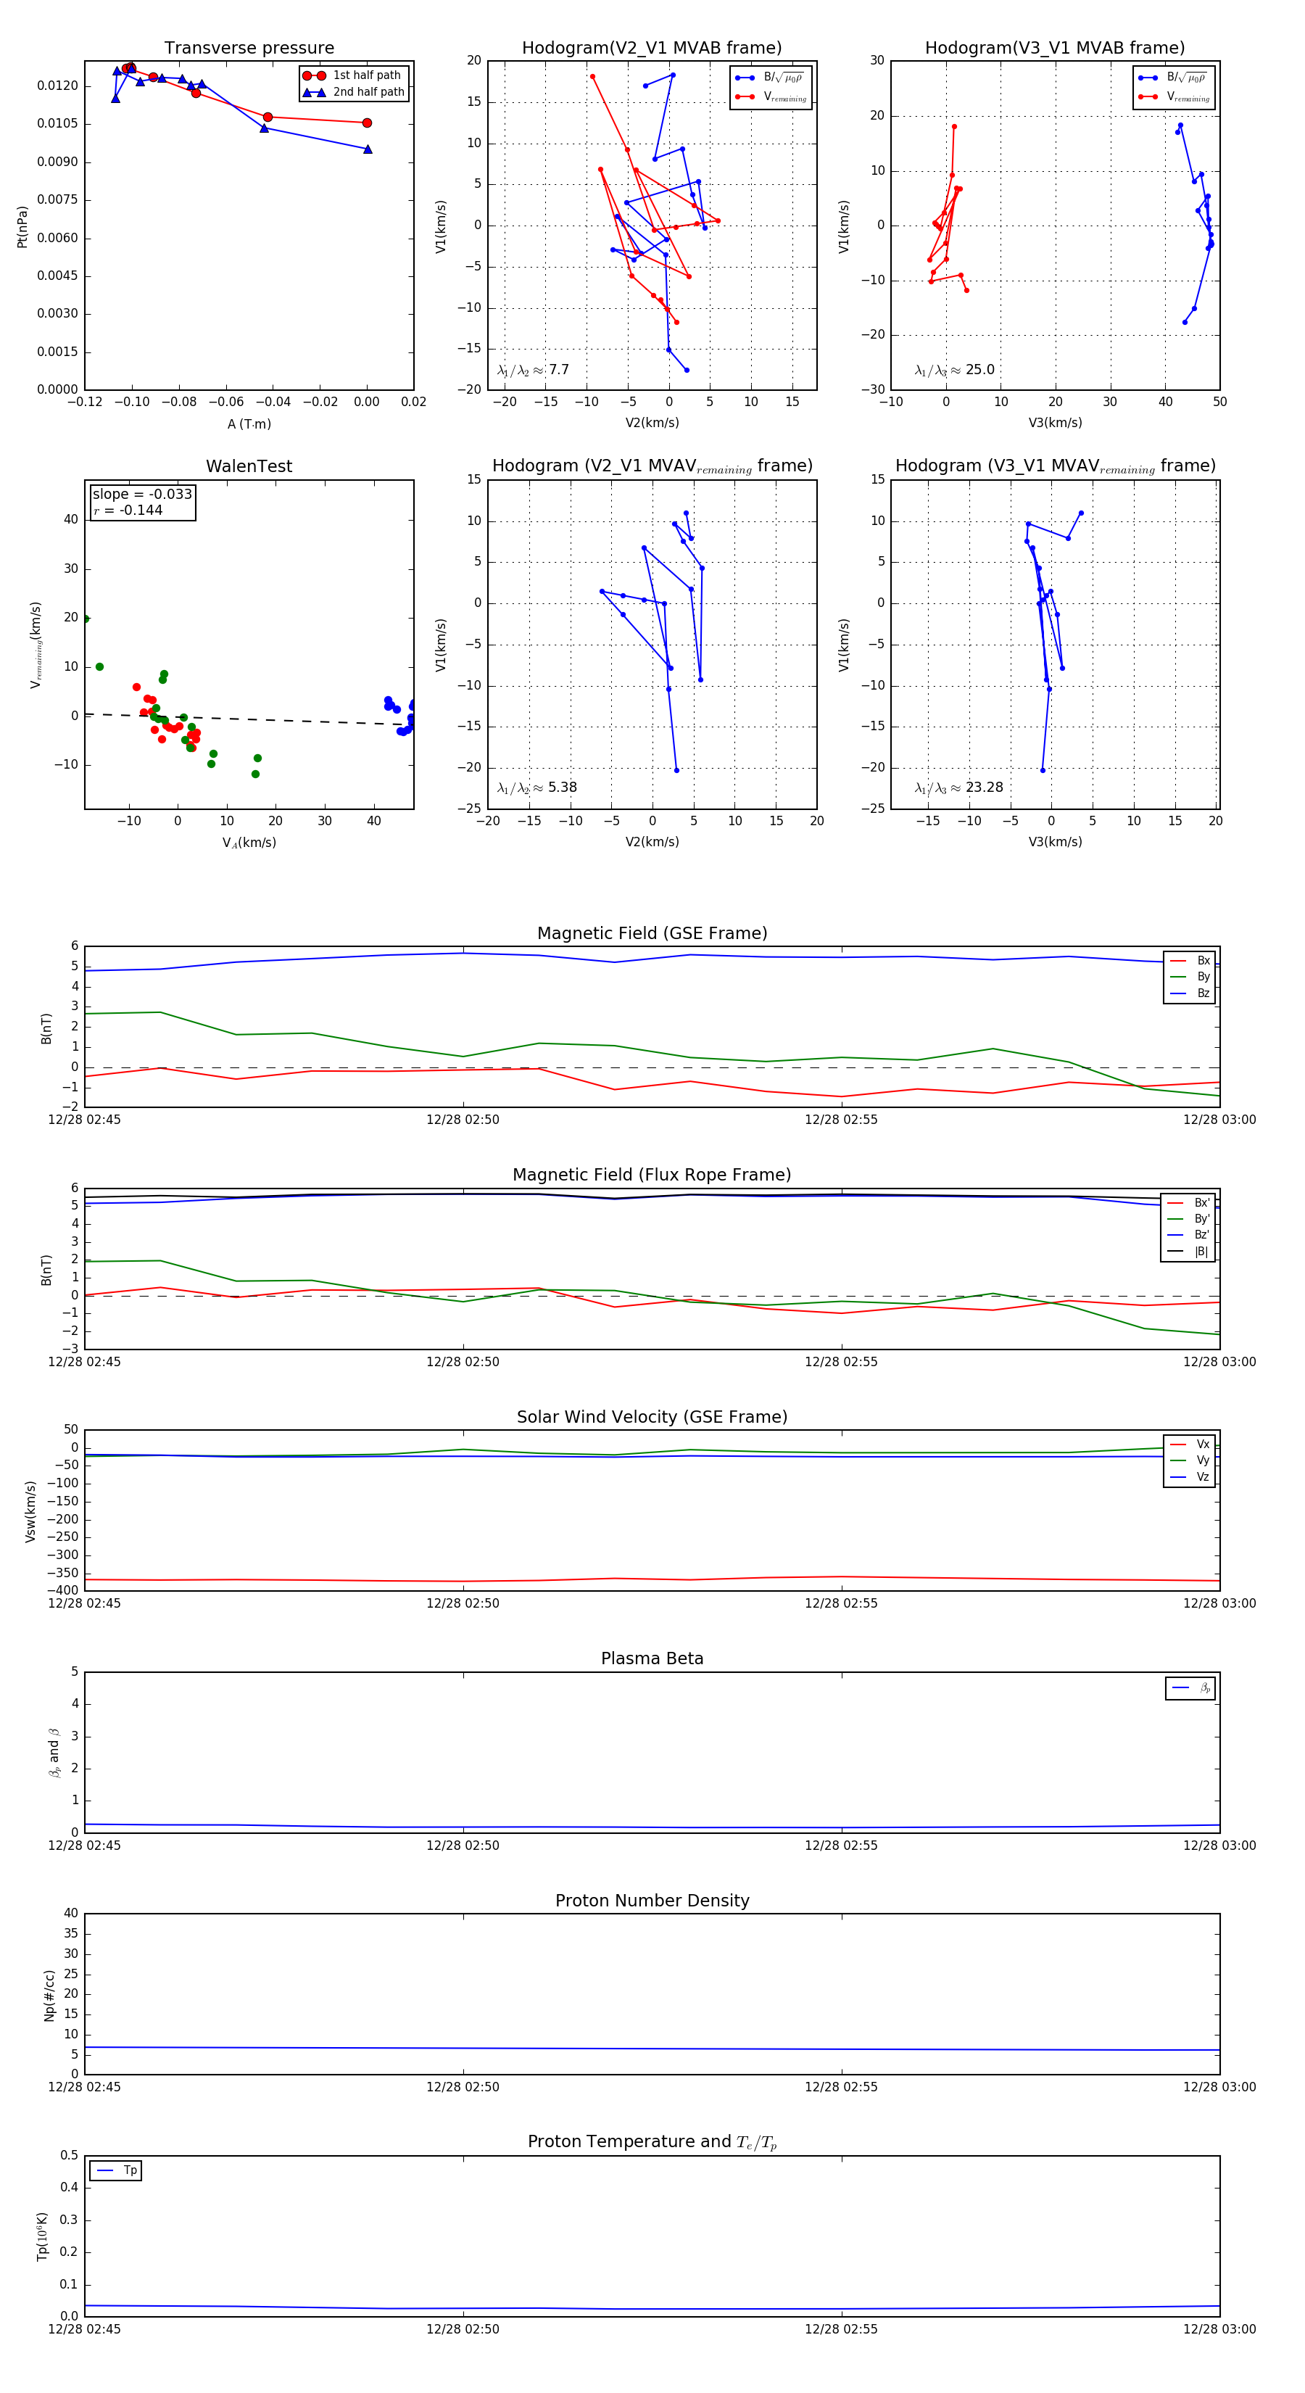This screenshot has width=1305, height=2393.
Task: Click the "V_A(km/s)" x-axis label in WalenTest
Action: (x=249, y=843)
